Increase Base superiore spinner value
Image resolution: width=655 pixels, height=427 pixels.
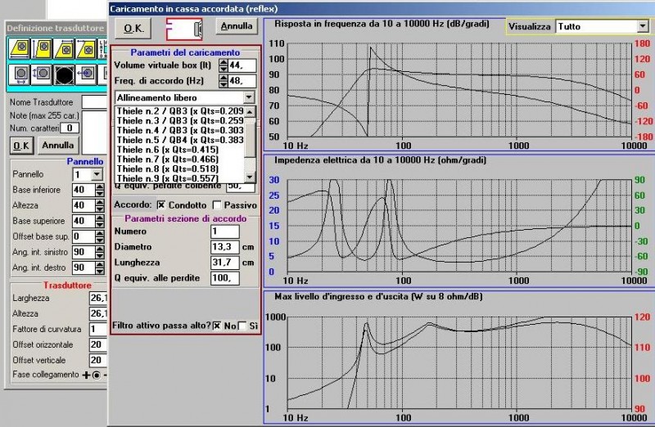[99, 218]
